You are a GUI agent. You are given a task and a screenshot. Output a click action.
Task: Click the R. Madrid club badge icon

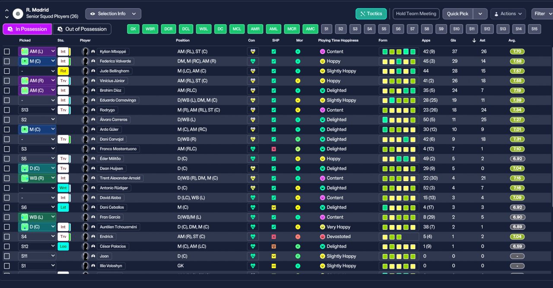[x=18, y=14]
